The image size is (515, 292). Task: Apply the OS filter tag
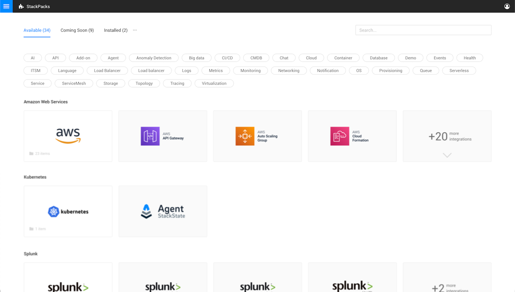(359, 71)
